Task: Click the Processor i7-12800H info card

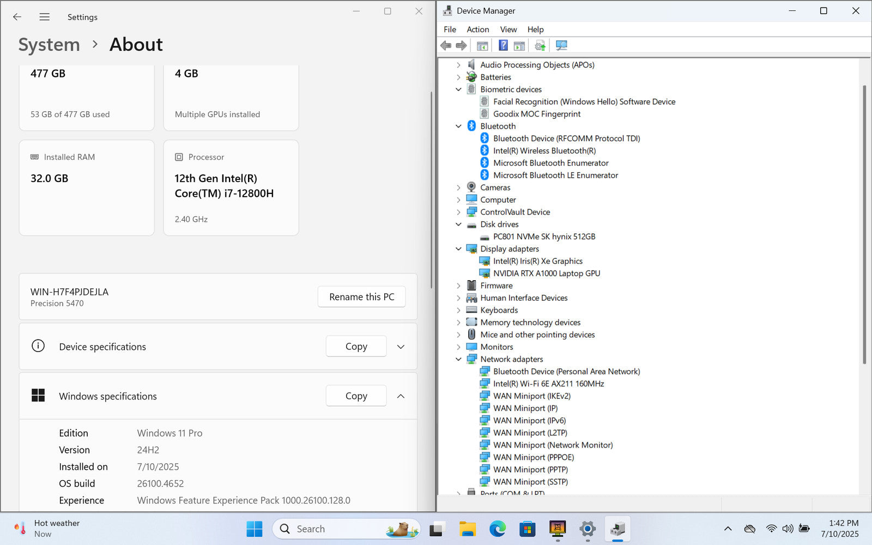Action: 231,188
